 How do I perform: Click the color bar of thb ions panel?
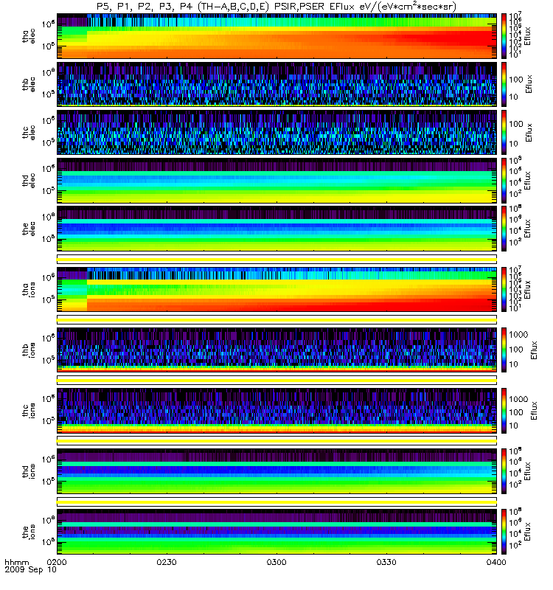coord(504,350)
